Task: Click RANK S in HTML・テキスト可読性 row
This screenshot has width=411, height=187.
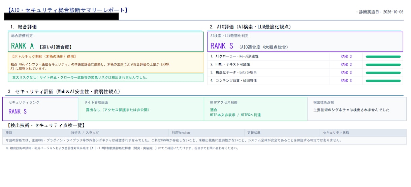Action: pos(346,64)
